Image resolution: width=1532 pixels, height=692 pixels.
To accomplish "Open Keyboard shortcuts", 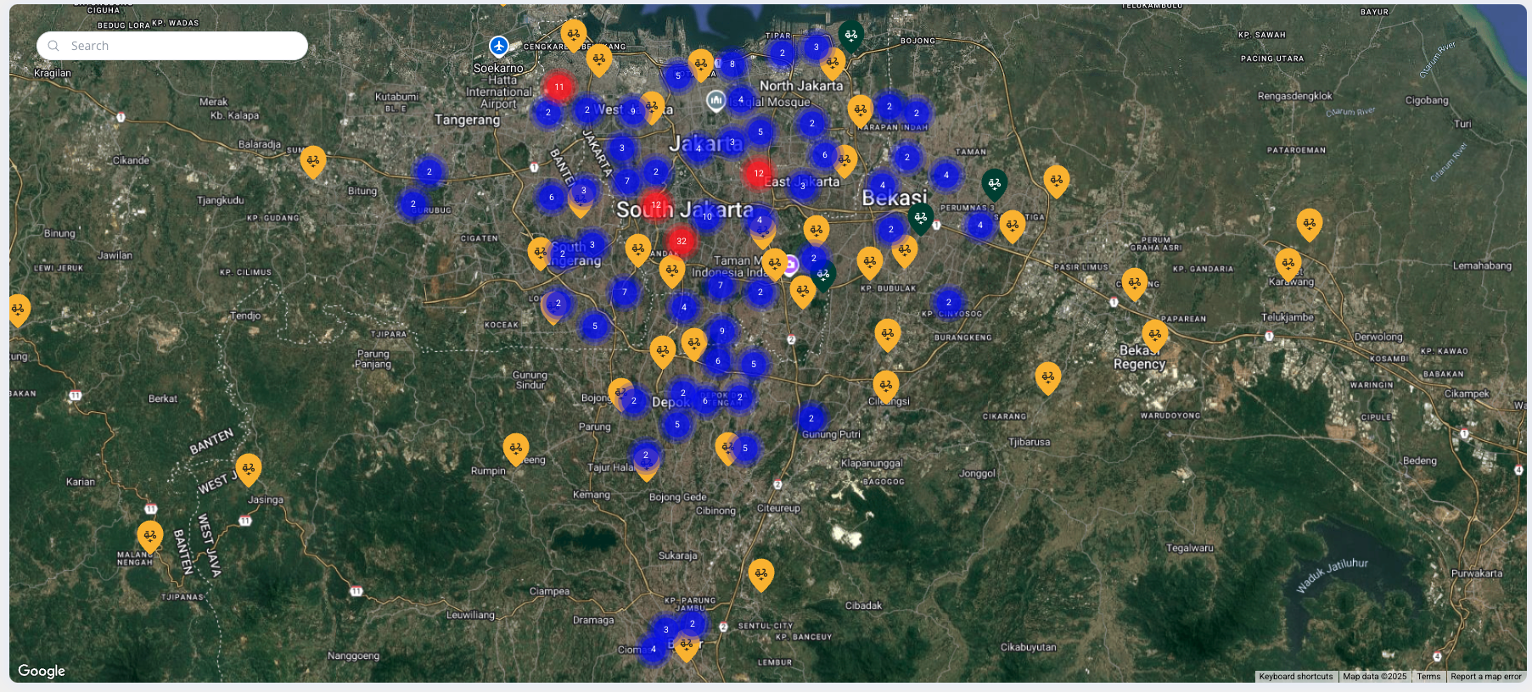I will 1295,677.
